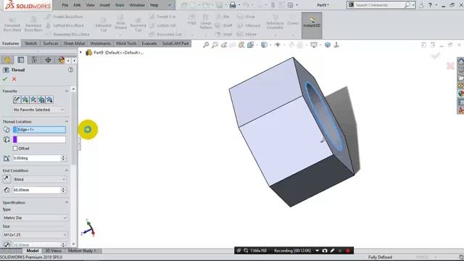Open the 3D Views bottom tab
464x261 pixels.
click(x=54, y=251)
